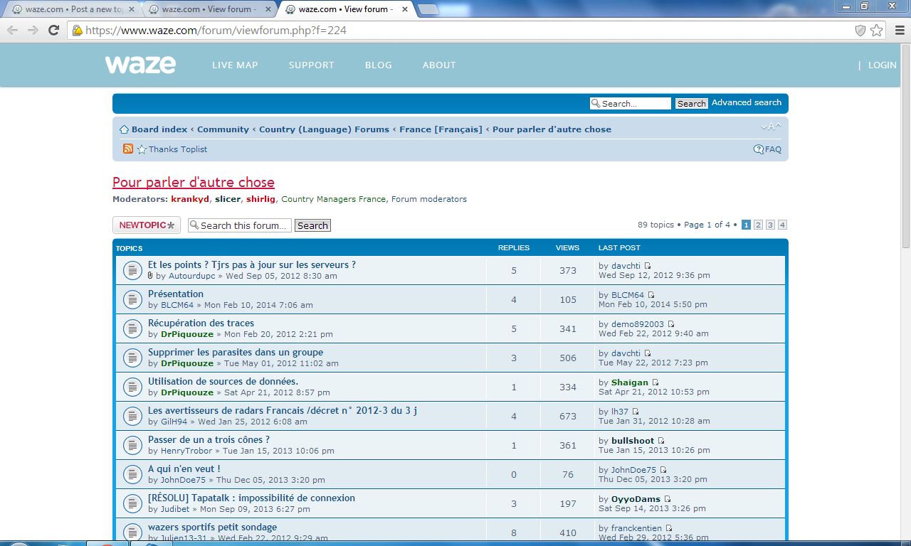Open SUPPORT in the top navigation
This screenshot has height=546, width=911.
click(311, 65)
